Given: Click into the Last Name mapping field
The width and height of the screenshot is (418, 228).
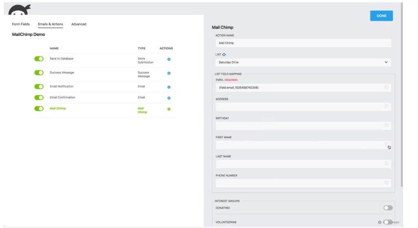Looking at the screenshot, I should (303, 164).
